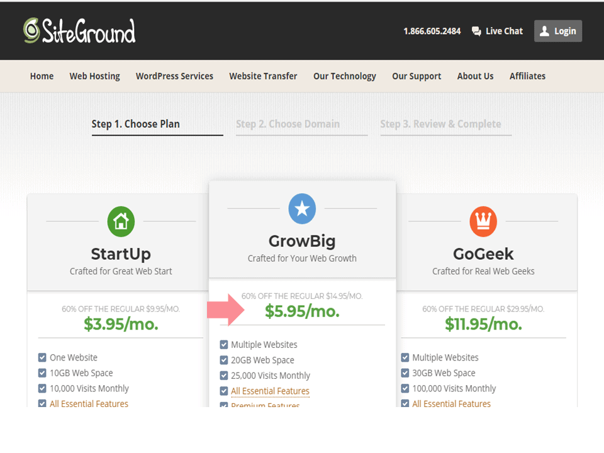Open Website Transfer menu
This screenshot has height=453, width=604.
[263, 76]
